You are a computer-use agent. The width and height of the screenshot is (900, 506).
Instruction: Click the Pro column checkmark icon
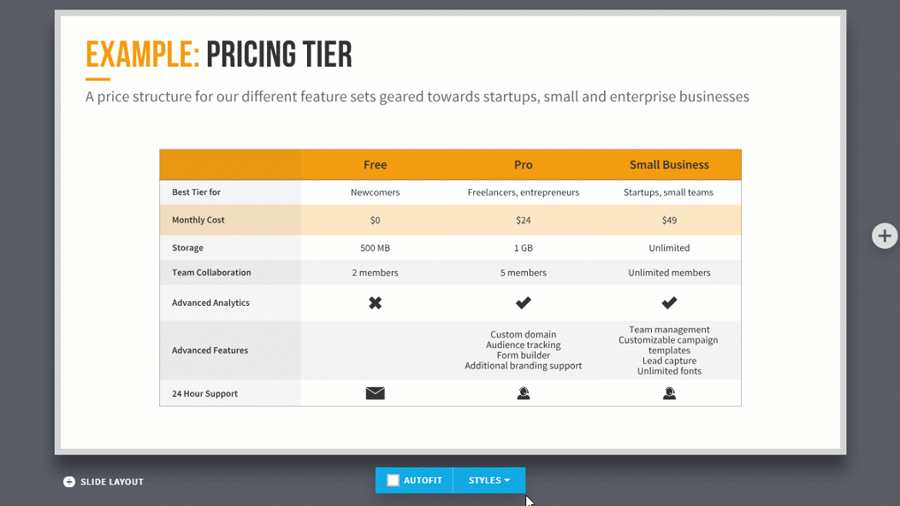(x=524, y=303)
